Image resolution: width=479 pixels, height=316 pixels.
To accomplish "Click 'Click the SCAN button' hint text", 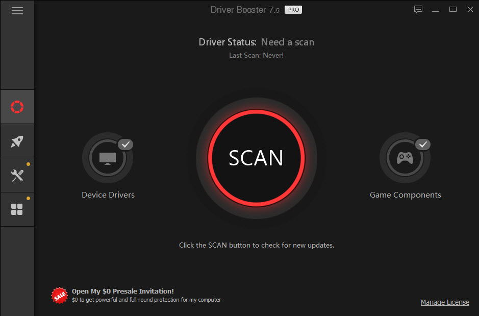I will point(256,246).
